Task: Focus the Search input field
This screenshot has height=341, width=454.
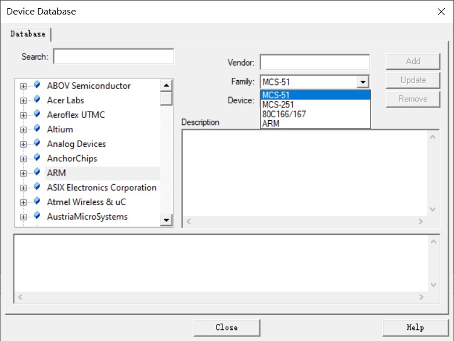Action: [114, 56]
